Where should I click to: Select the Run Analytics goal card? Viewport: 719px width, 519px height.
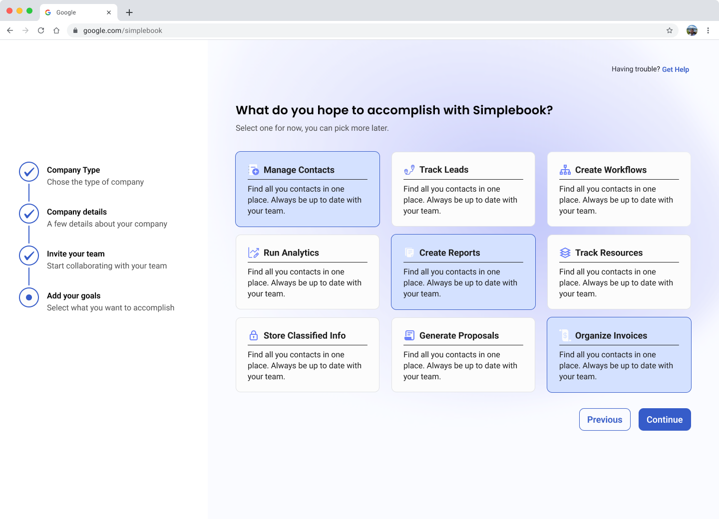(308, 272)
